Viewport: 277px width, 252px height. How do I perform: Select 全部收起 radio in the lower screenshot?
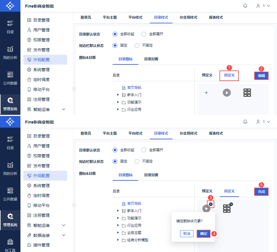tap(115, 150)
